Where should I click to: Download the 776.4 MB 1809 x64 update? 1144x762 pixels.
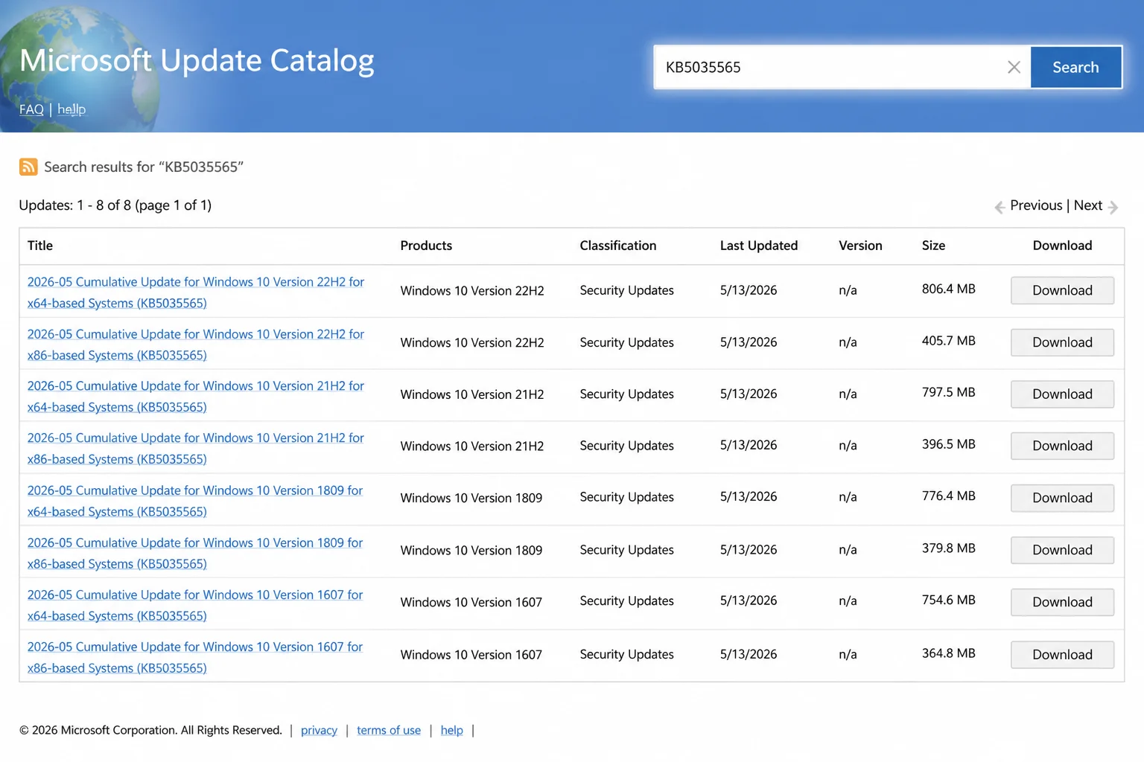[x=1062, y=498]
